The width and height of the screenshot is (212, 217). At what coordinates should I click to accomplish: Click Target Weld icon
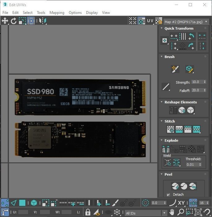coord(168,162)
